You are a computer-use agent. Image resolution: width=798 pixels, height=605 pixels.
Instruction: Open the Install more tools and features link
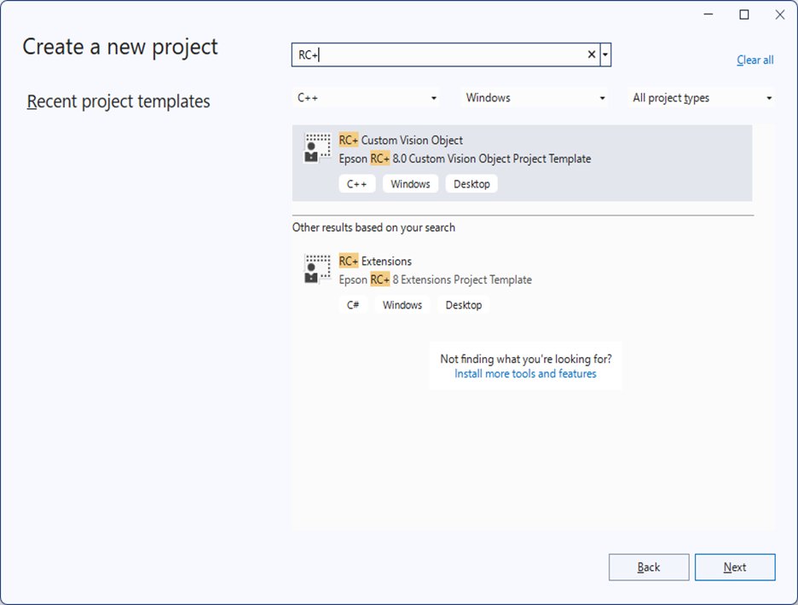pos(525,374)
